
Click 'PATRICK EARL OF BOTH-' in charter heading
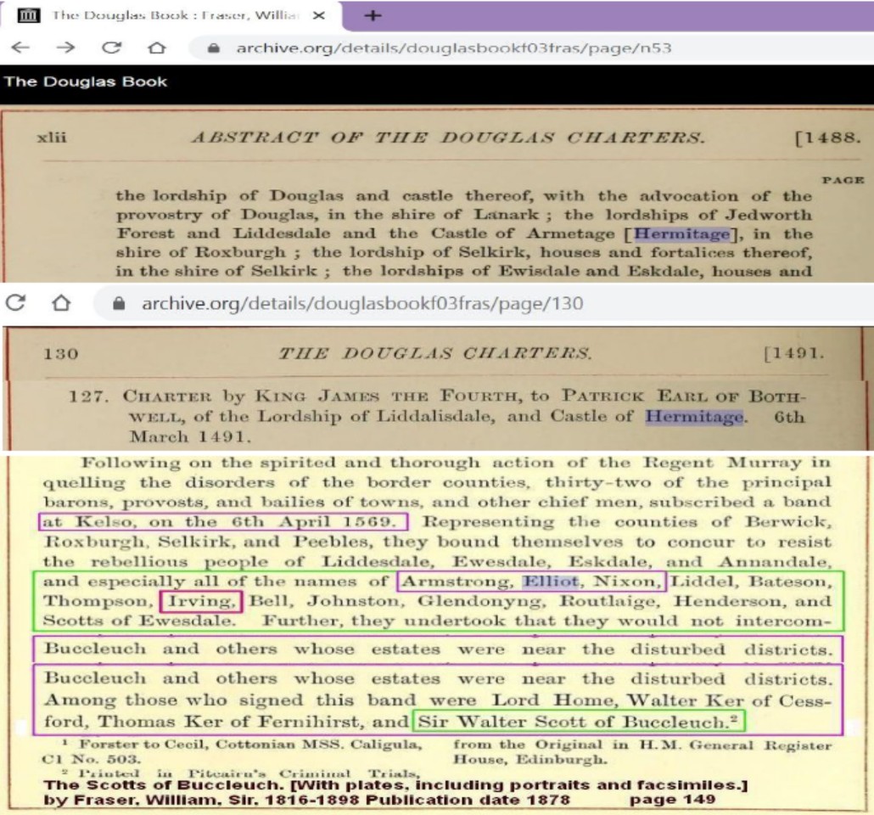pyautogui.click(x=684, y=396)
